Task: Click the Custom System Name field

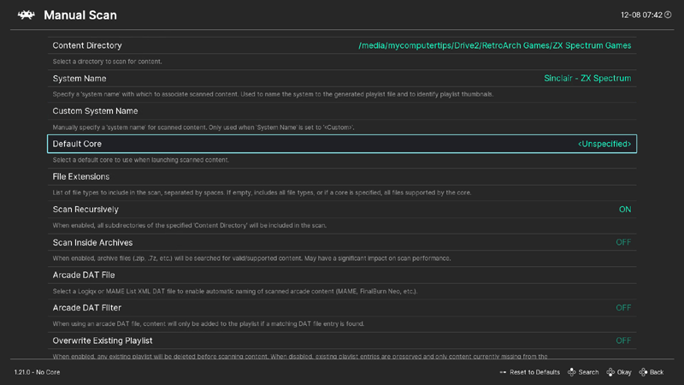Action: [342, 111]
